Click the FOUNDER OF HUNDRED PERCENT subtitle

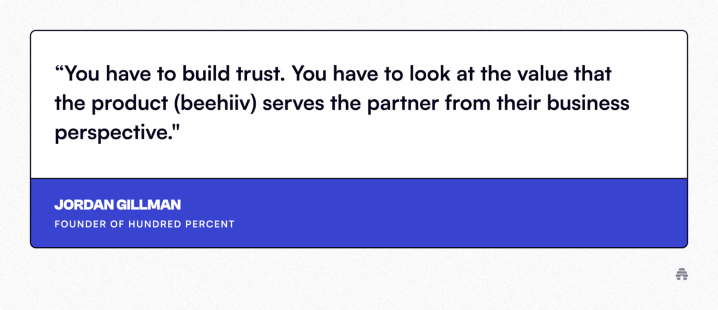(x=144, y=225)
